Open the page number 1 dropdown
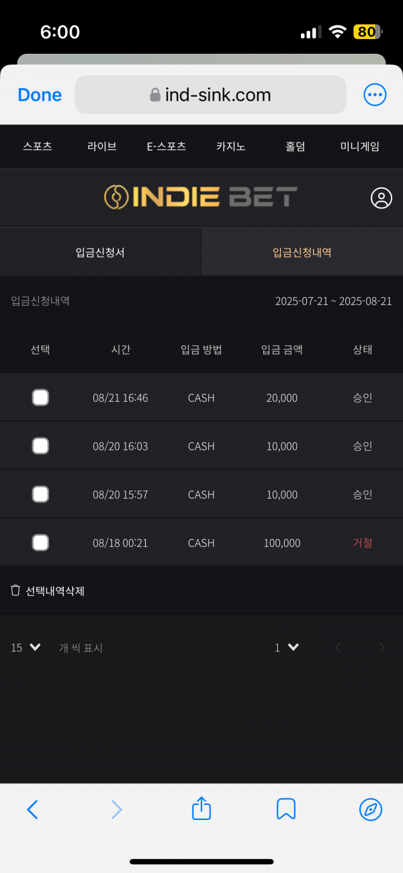Viewport: 403px width, 873px height. [287, 647]
